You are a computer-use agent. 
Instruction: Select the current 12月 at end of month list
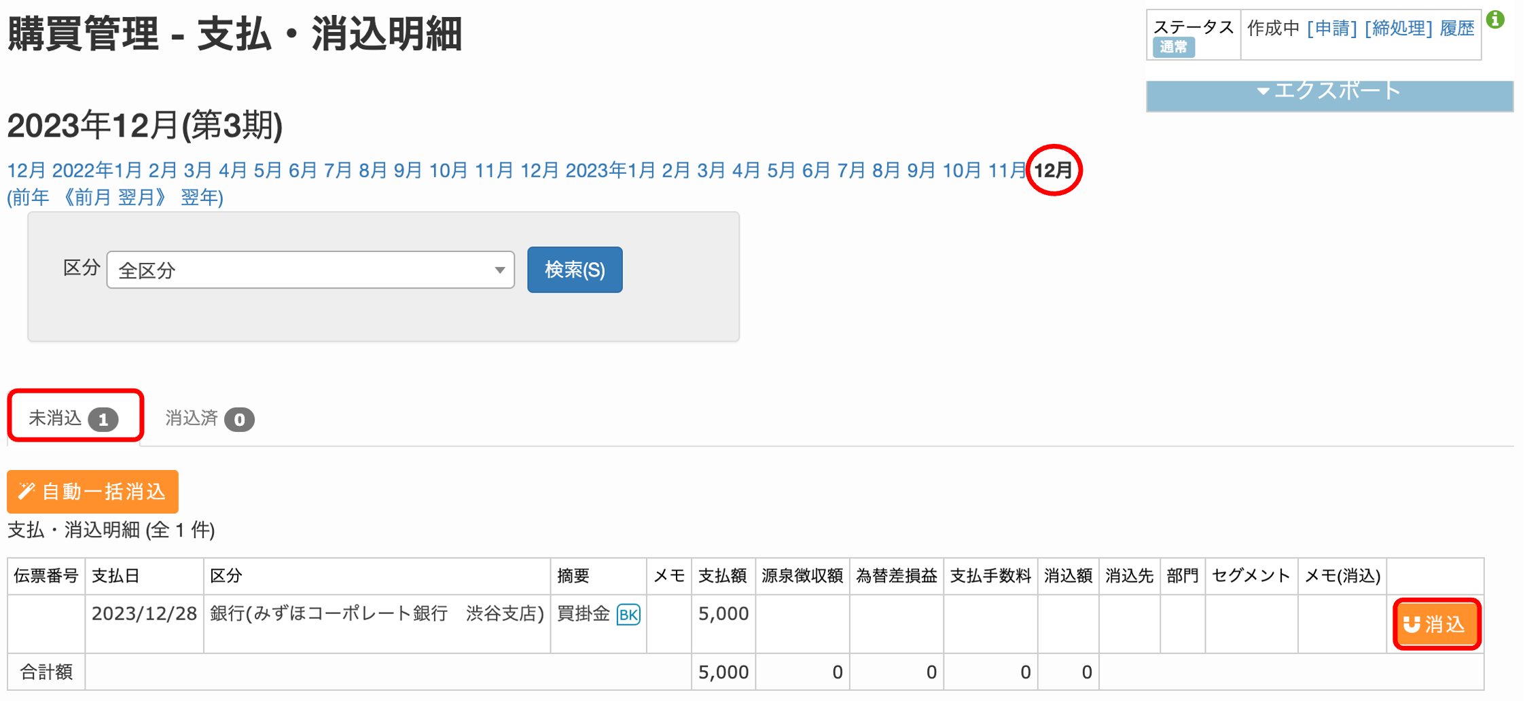coord(1053,170)
